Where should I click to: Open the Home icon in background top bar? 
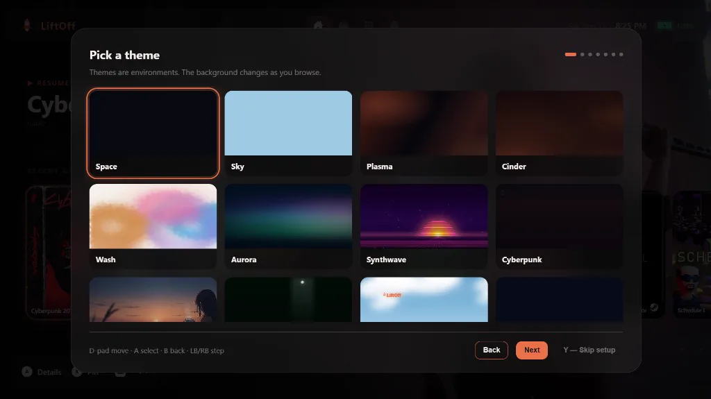coord(318,25)
